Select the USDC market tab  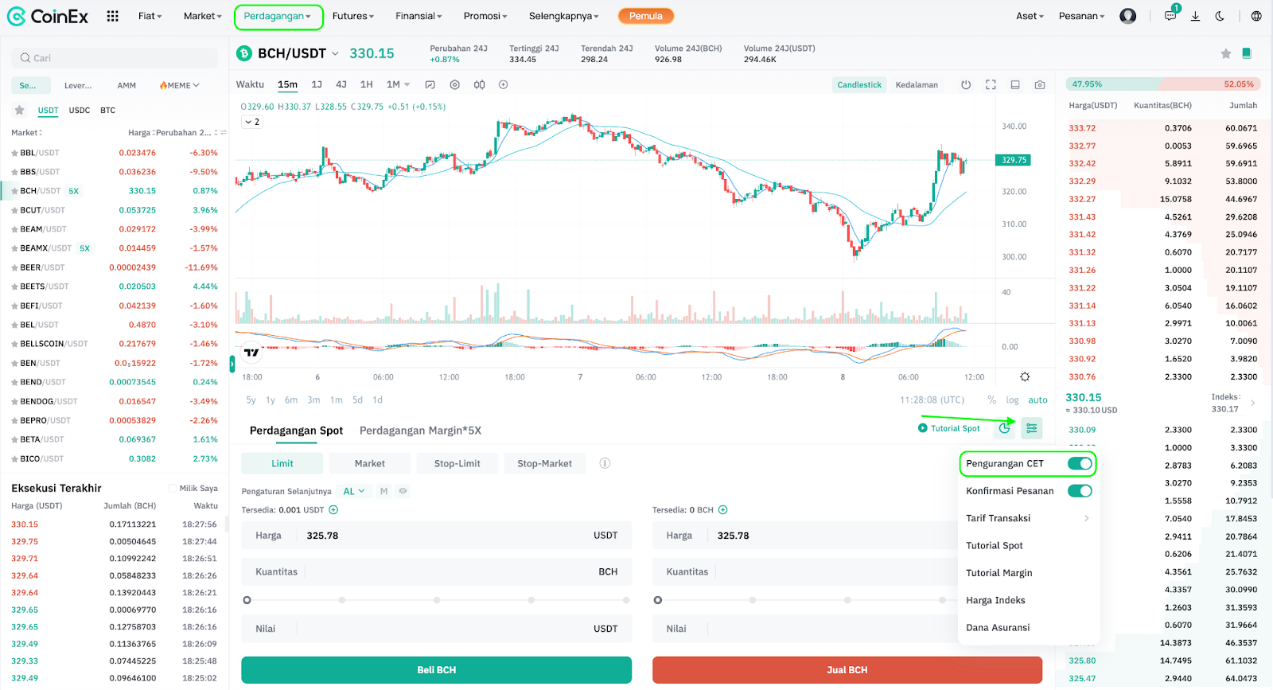(80, 111)
